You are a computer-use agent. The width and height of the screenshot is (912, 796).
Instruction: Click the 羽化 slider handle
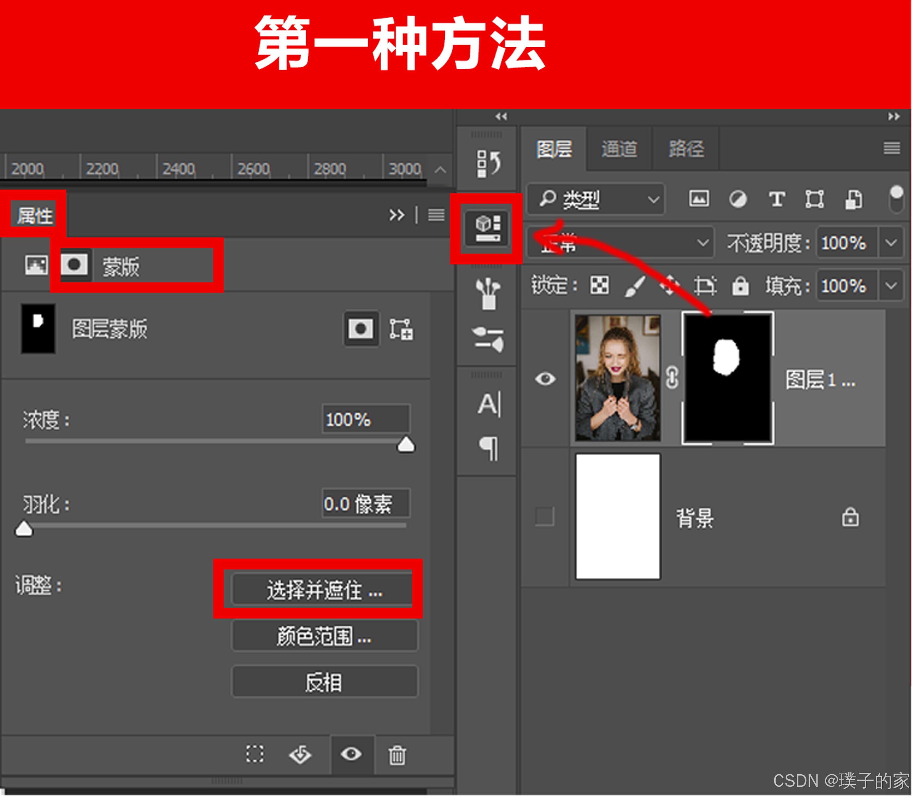coord(24,529)
